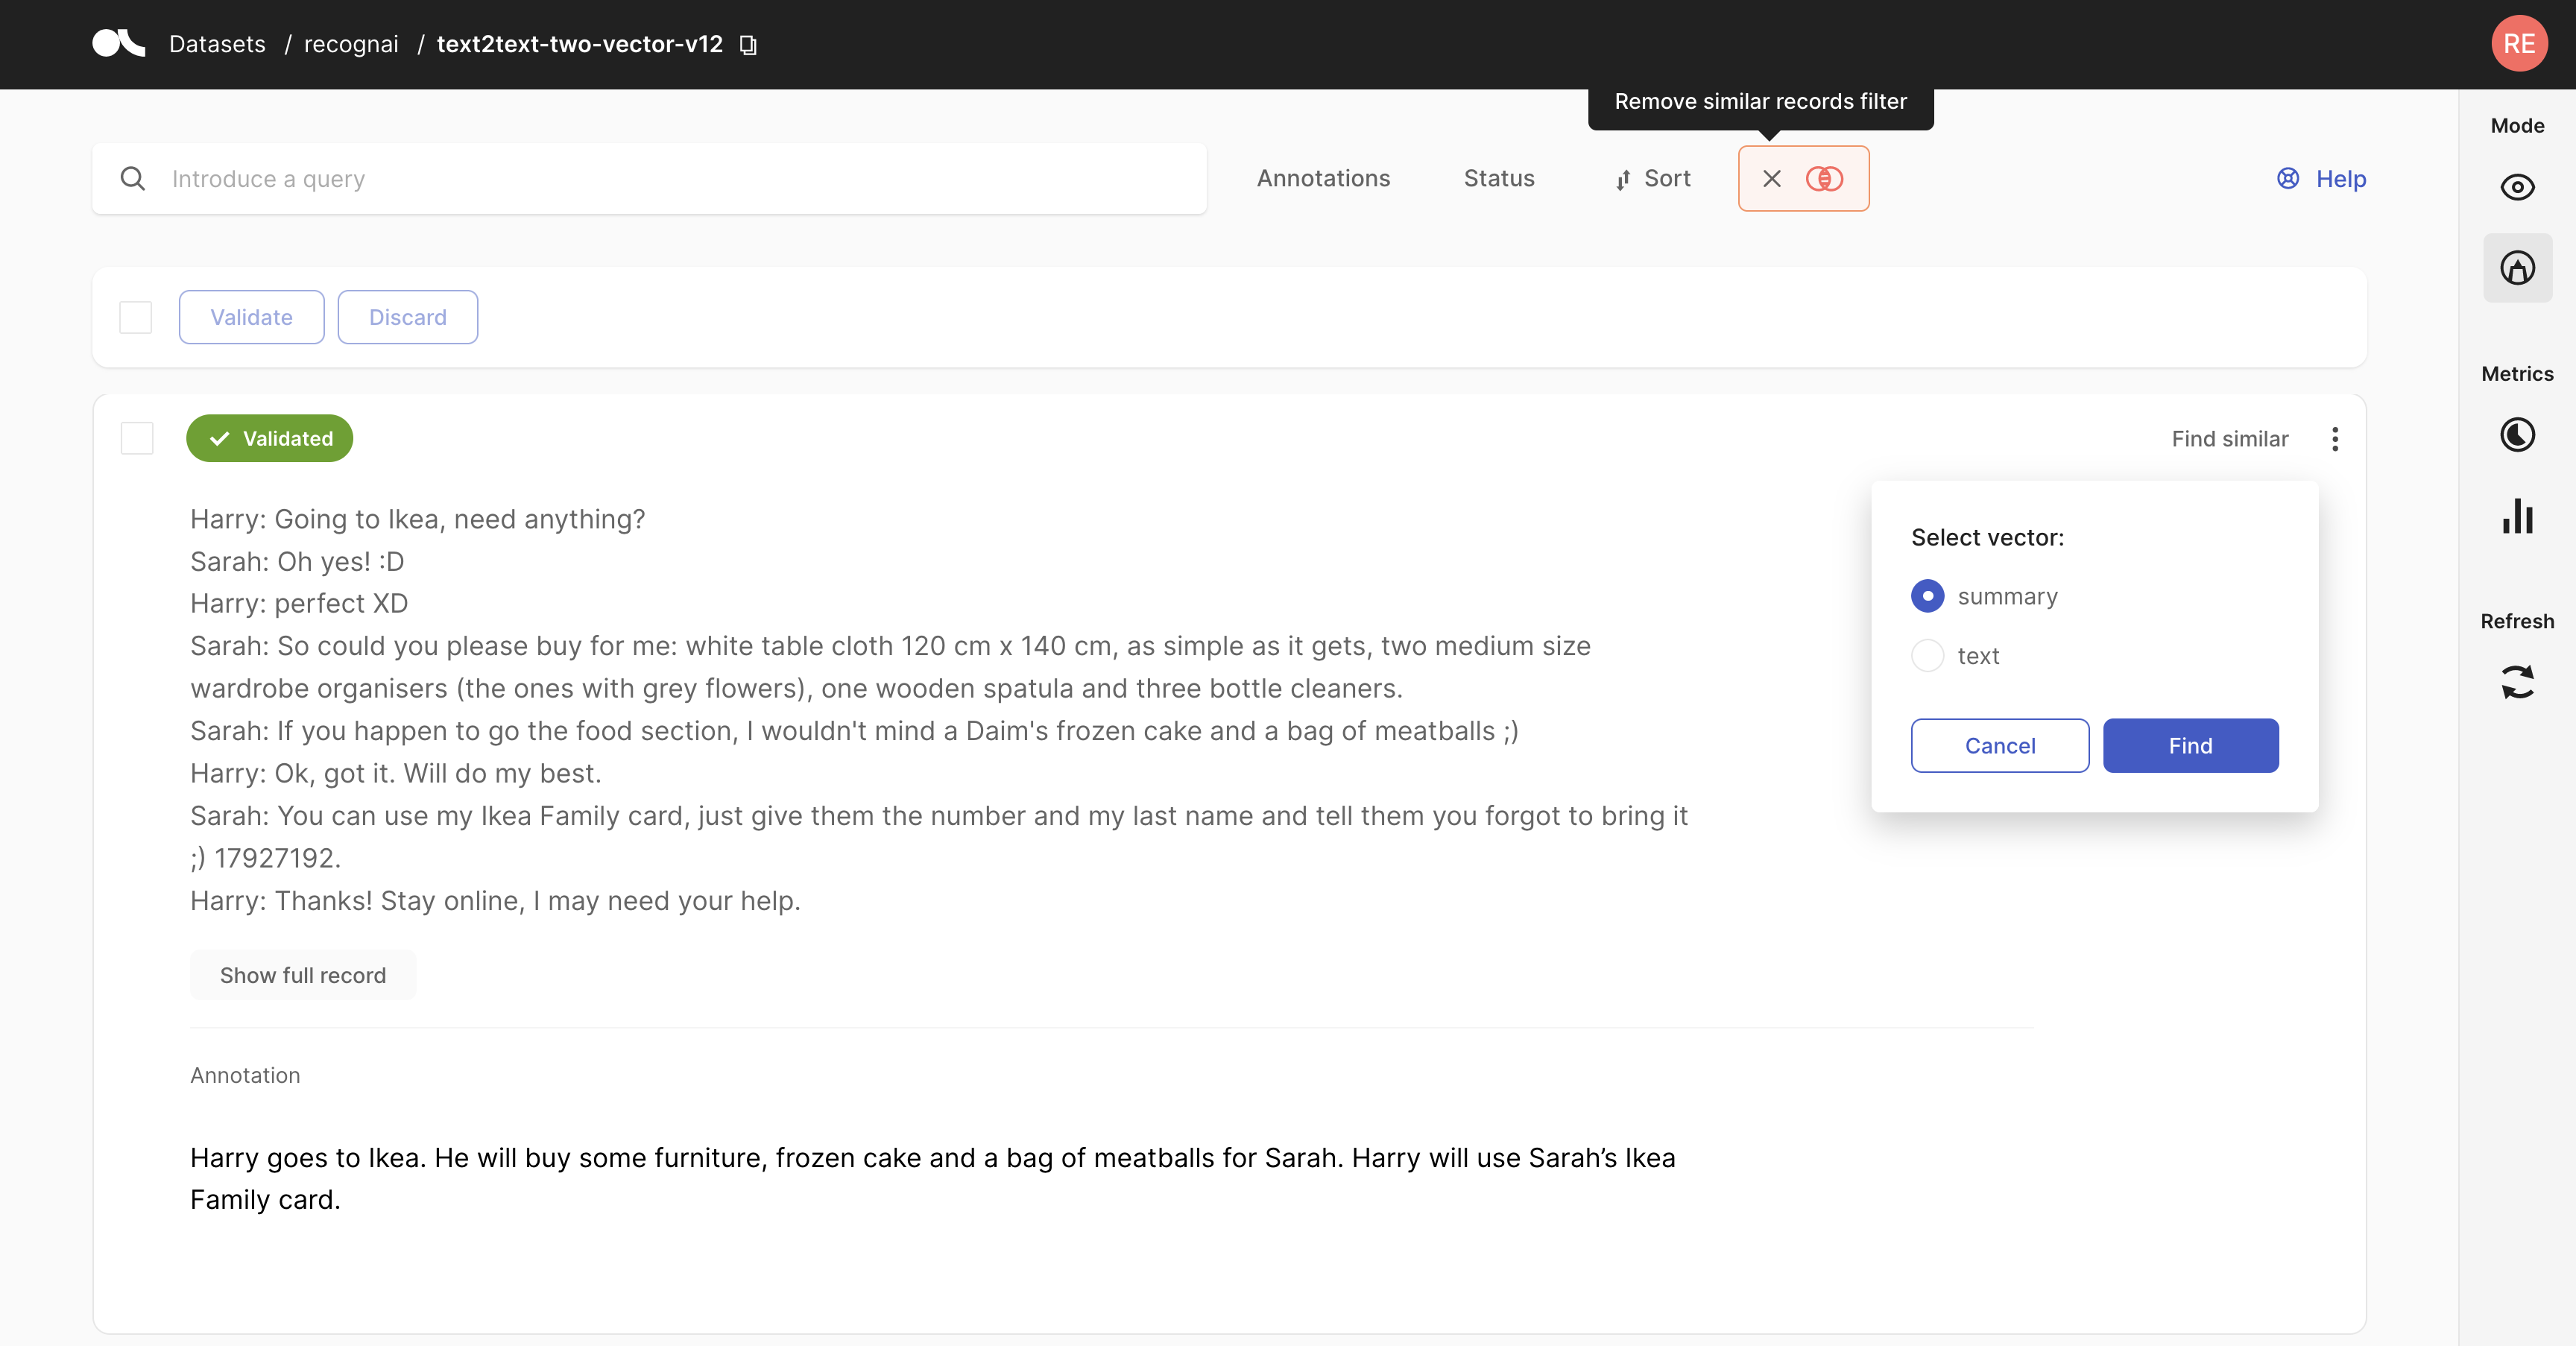Copy dataset name with clipboard icon

748,45
